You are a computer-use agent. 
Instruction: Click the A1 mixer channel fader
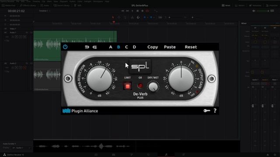click(x=253, y=106)
